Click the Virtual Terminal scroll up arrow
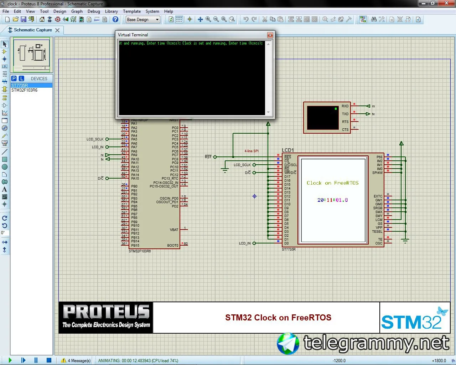The image size is (456, 365). click(x=268, y=43)
